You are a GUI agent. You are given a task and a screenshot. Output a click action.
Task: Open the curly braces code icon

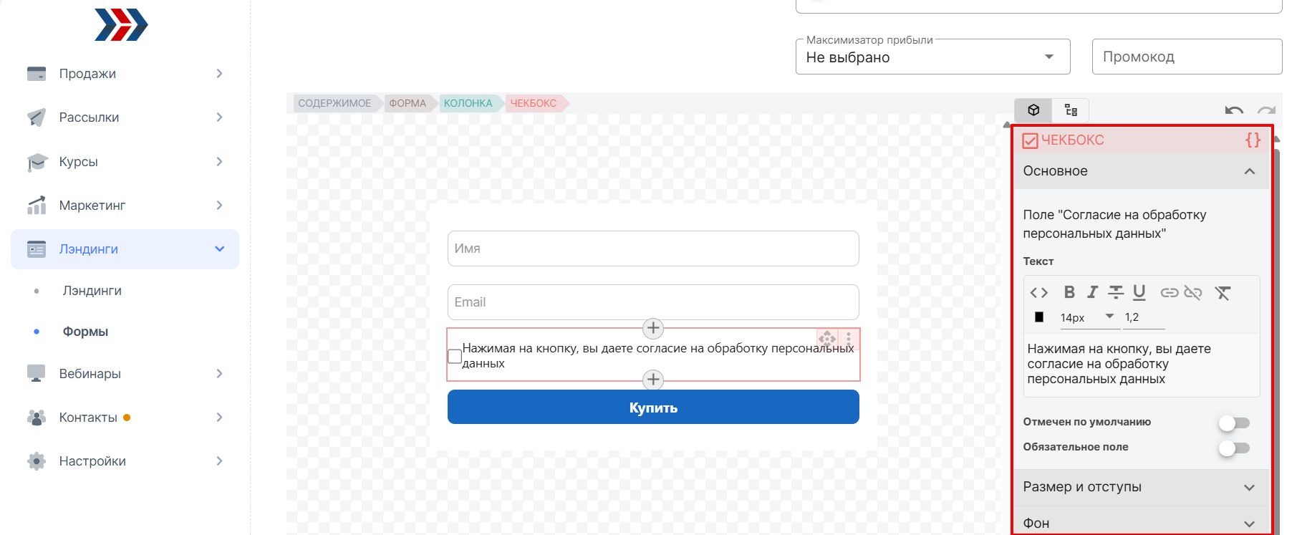pos(1253,140)
